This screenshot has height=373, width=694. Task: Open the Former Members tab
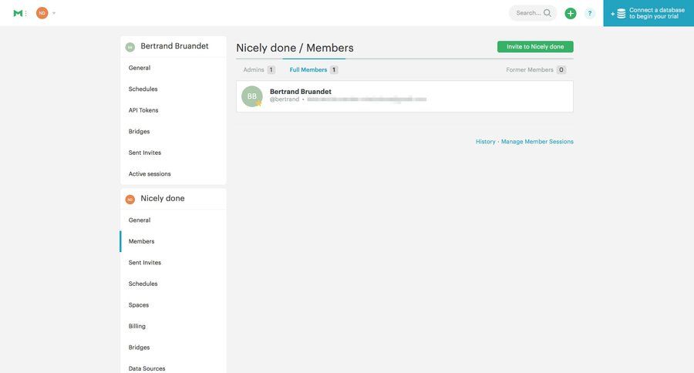(530, 70)
